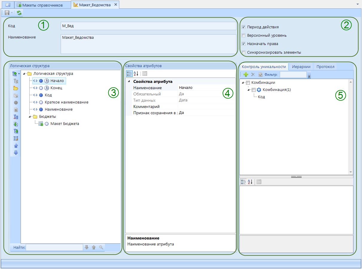Collapse the Комбинации tree node
362x269 pixels.
tap(243, 83)
